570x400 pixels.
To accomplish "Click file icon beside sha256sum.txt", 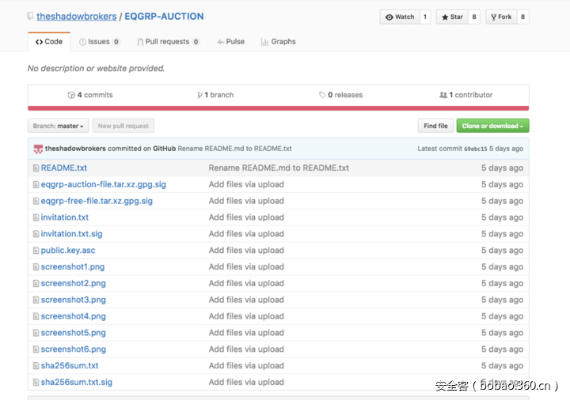I will click(36, 366).
